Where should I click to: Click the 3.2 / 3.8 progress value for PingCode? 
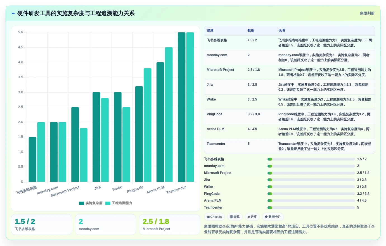click(363, 194)
